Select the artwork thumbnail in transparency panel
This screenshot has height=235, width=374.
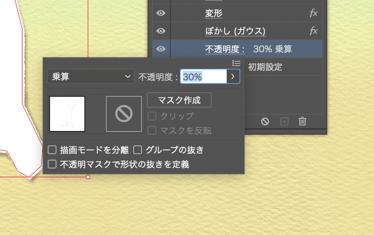click(x=67, y=114)
